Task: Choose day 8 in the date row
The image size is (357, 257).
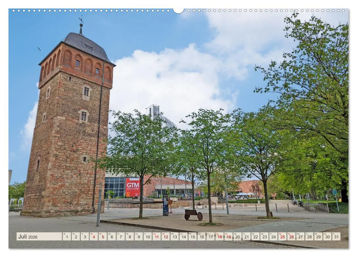Action: 129,237
